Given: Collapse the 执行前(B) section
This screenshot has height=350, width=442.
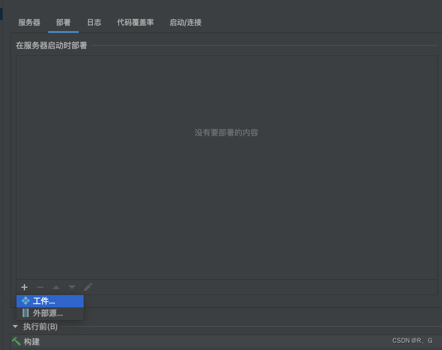Looking at the screenshot, I should tap(15, 327).
